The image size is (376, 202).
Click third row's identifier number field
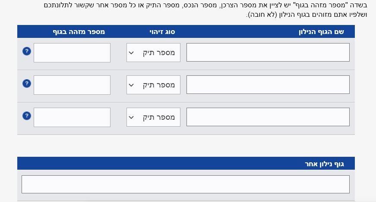tap(72, 117)
